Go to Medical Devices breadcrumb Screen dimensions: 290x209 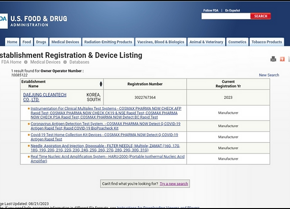point(45,62)
